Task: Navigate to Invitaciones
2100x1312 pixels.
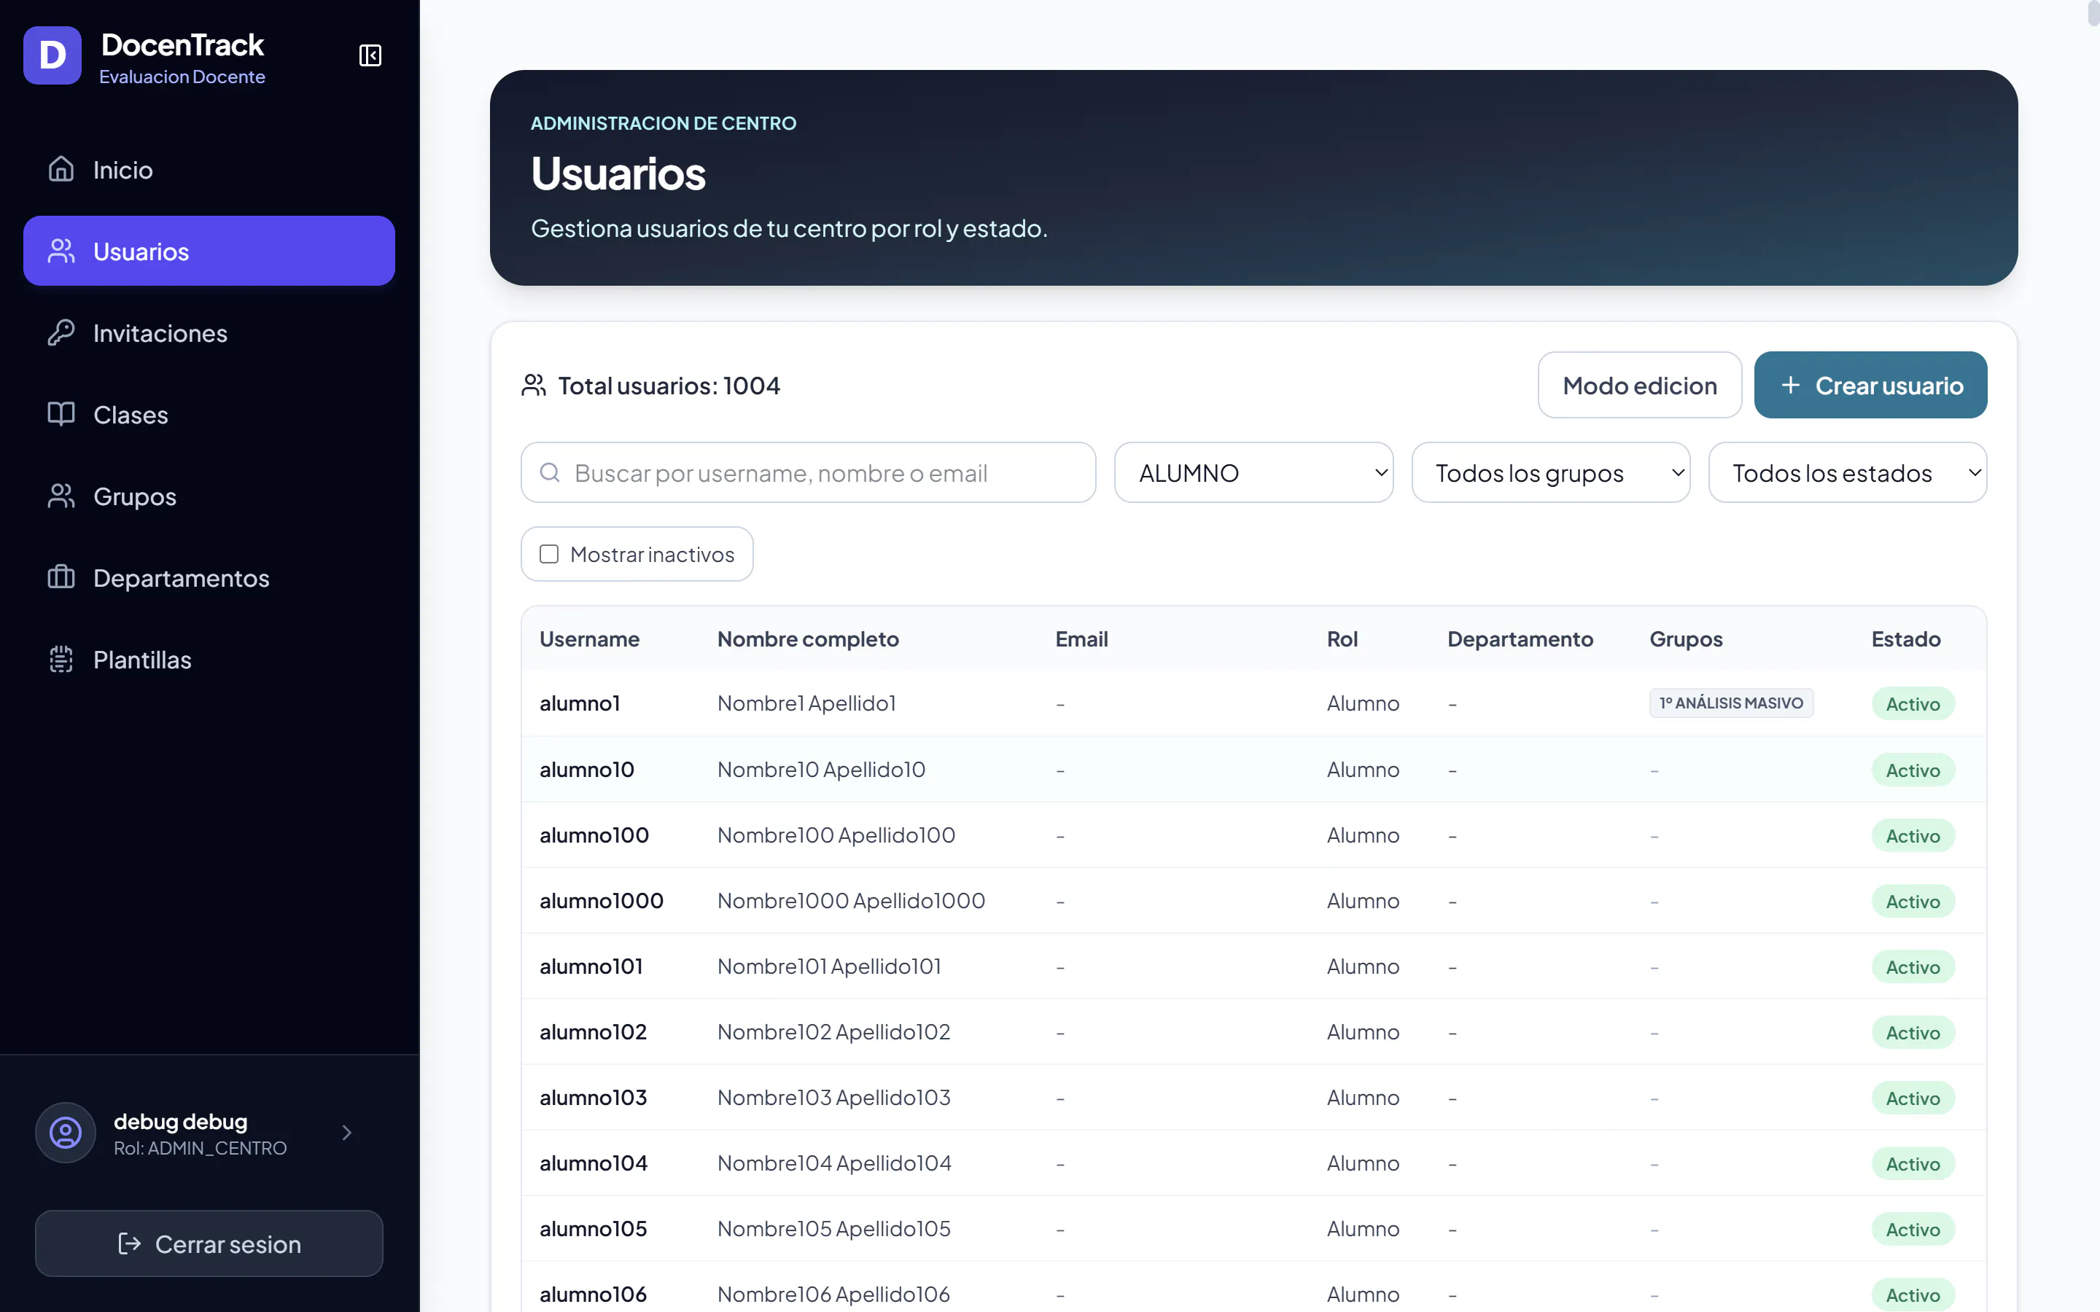Action: [209, 332]
